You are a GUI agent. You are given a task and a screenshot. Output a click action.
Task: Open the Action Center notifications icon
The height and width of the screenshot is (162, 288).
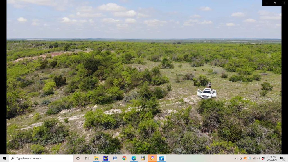point(282,158)
